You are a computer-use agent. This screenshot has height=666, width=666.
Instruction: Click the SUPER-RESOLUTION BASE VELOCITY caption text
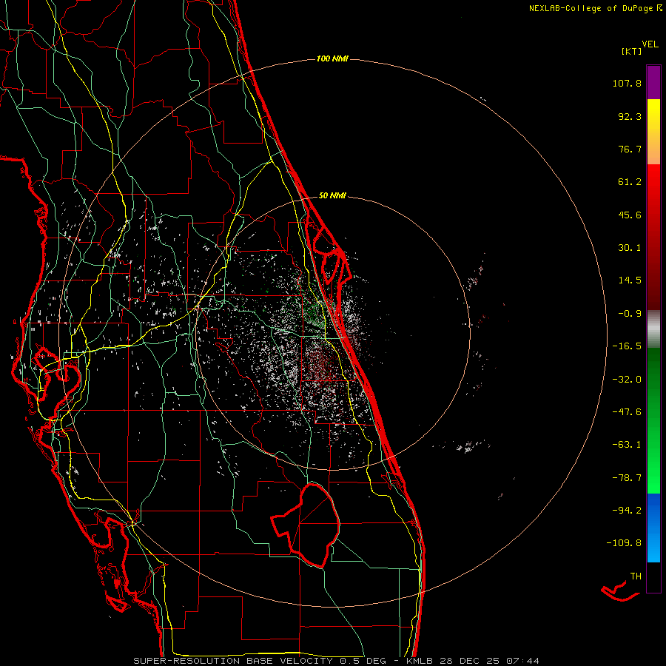[x=233, y=661]
